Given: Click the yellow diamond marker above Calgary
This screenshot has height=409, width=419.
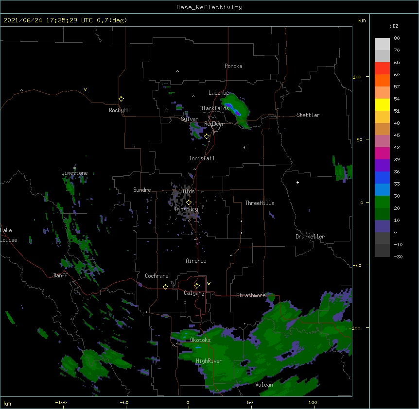Looking at the screenshot, I should (197, 286).
